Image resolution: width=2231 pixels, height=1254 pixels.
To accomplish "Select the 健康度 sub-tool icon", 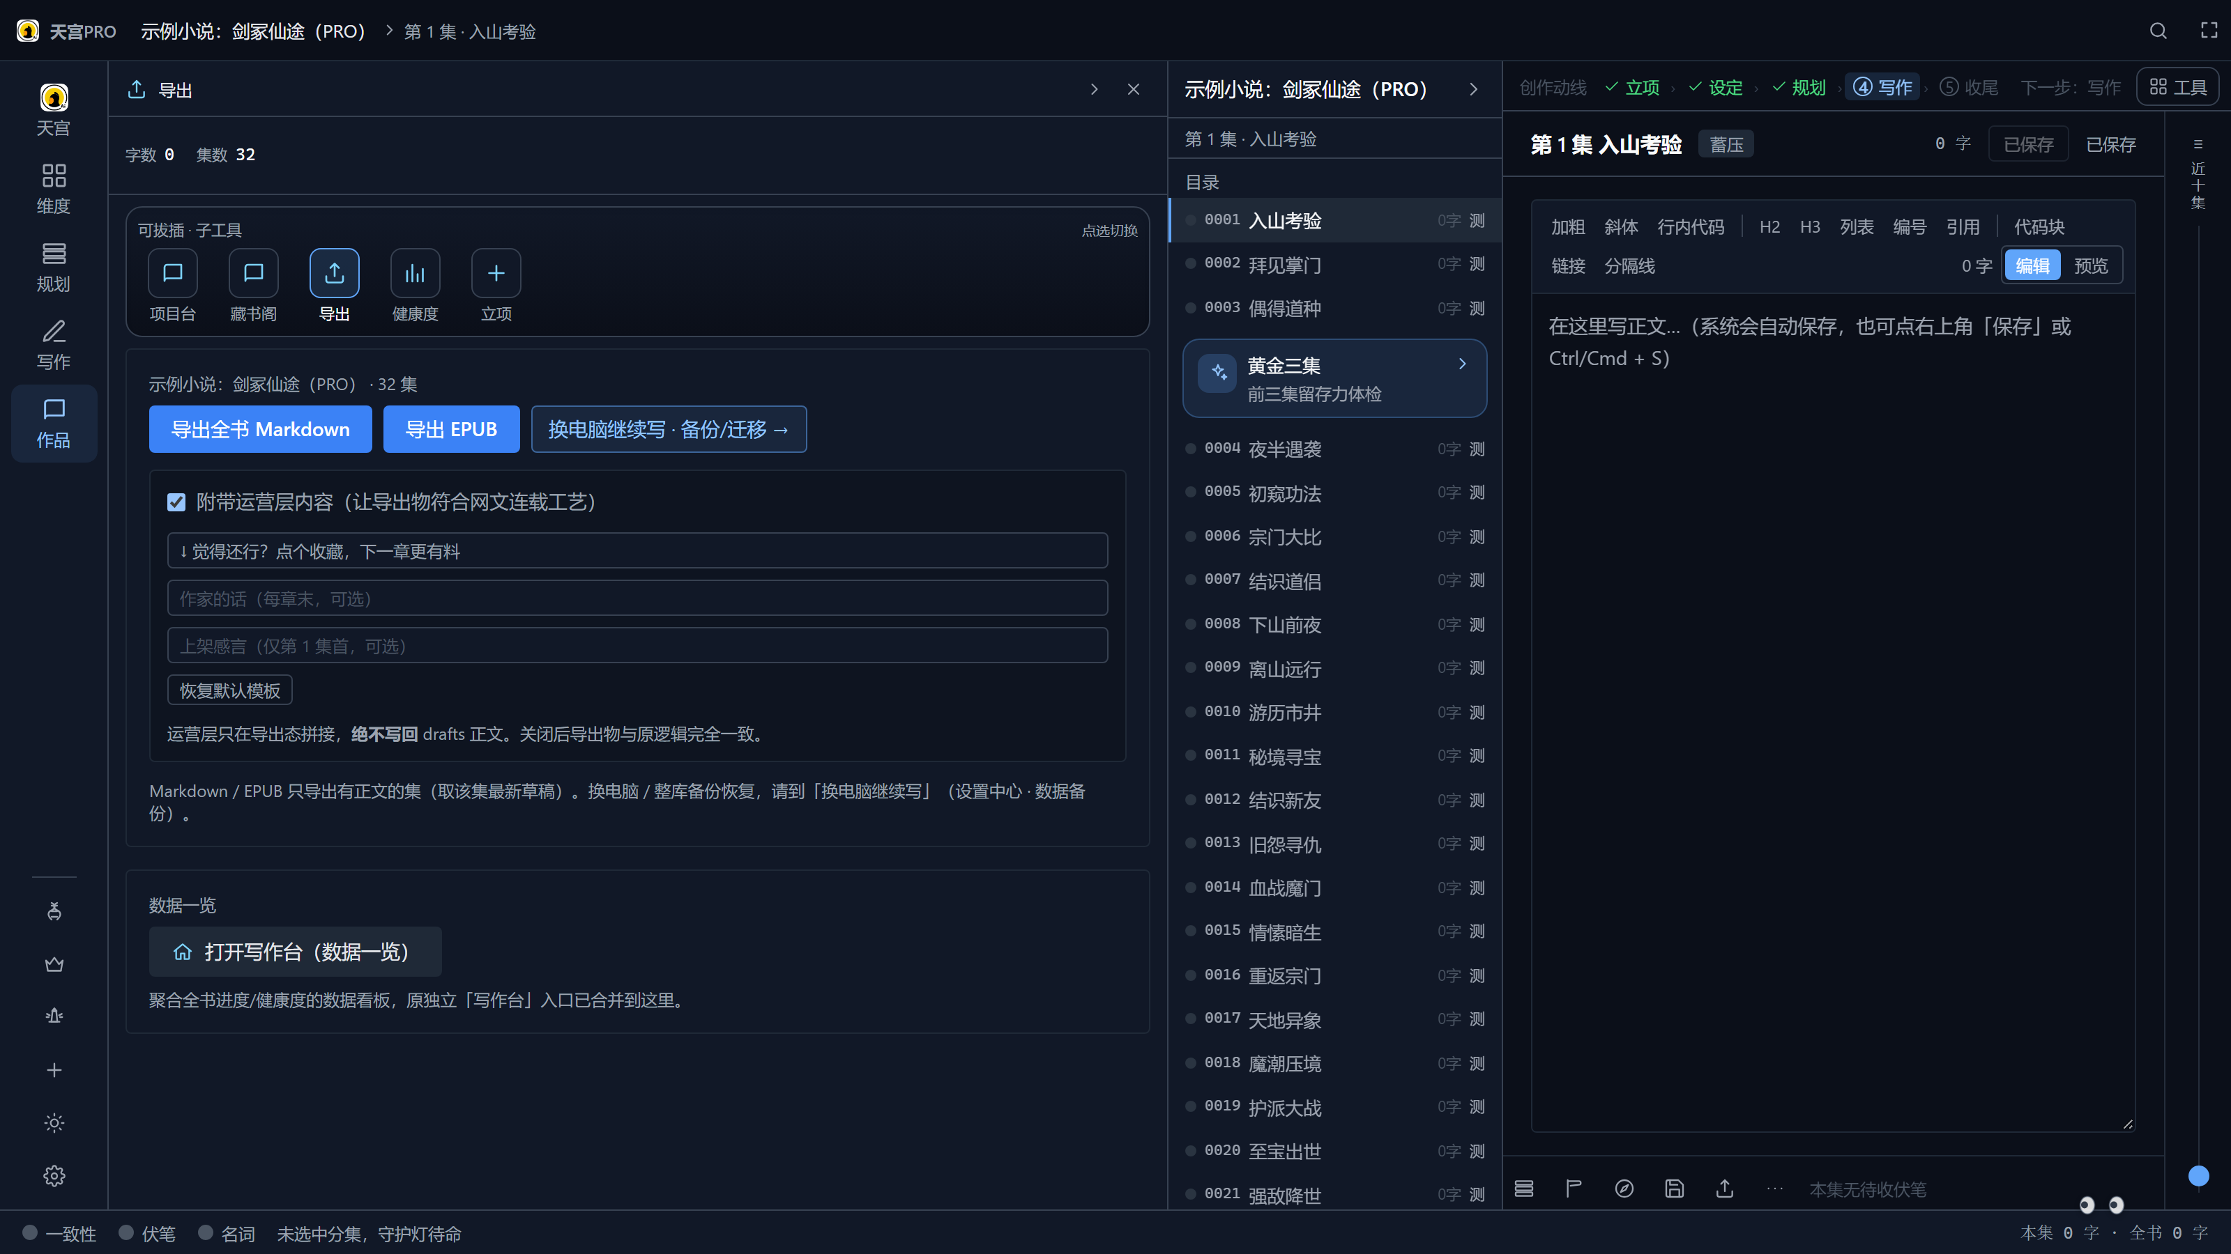I will 415,274.
